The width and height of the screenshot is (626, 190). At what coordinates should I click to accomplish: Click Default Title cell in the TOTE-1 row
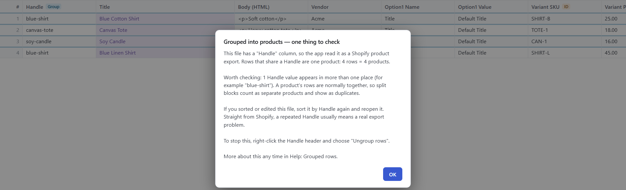(491, 30)
